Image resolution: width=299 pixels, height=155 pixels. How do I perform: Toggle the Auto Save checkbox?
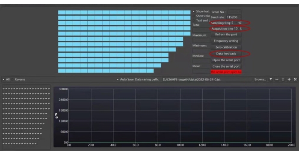point(118,80)
